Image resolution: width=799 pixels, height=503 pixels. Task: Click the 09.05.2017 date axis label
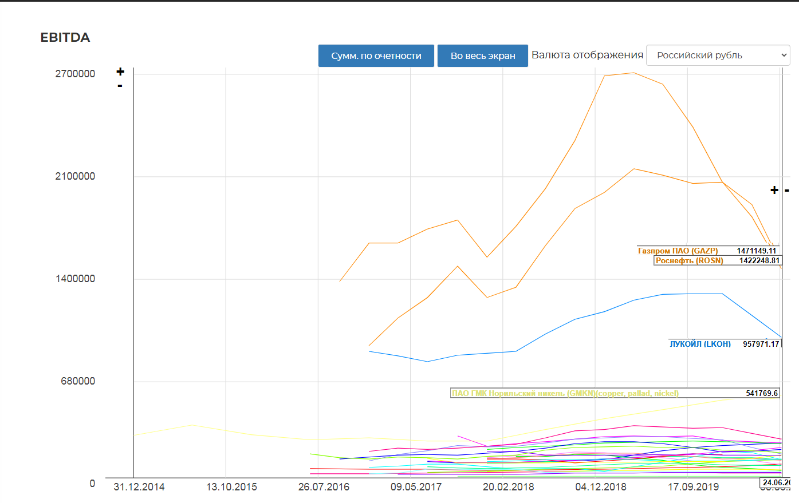[416, 487]
